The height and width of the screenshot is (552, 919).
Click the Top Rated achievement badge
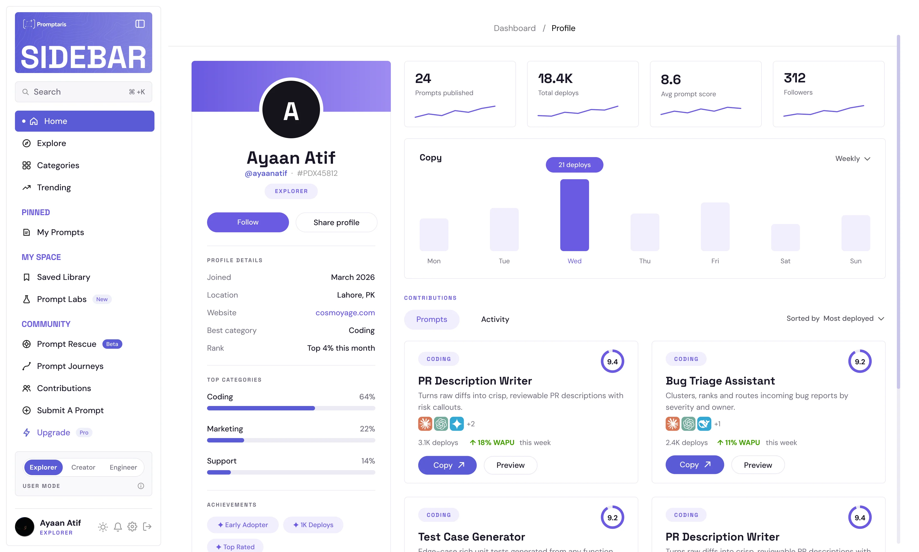(235, 546)
